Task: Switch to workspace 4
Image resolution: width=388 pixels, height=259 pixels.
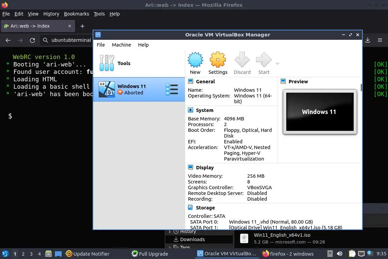Action: (39, 254)
